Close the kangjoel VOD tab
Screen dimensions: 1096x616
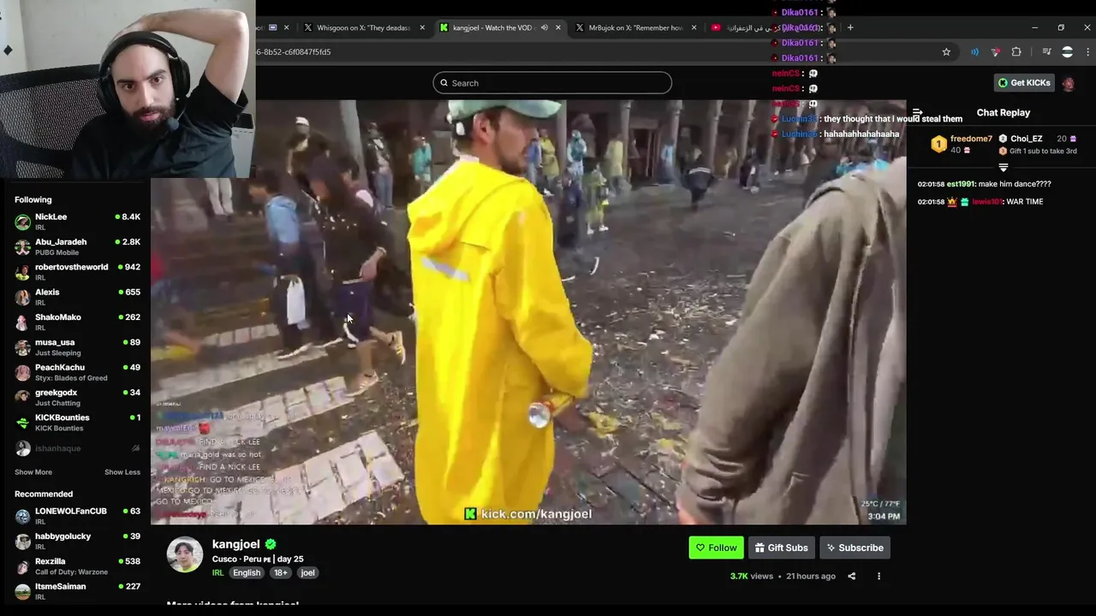point(558,27)
